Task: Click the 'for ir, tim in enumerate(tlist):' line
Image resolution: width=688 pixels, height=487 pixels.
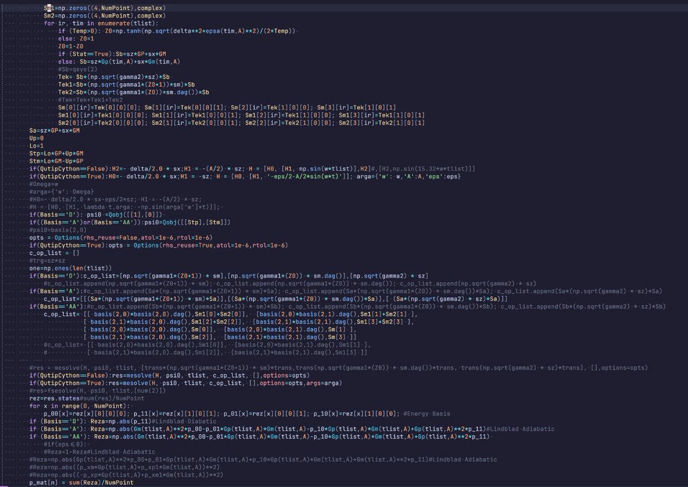Action: [x=101, y=23]
